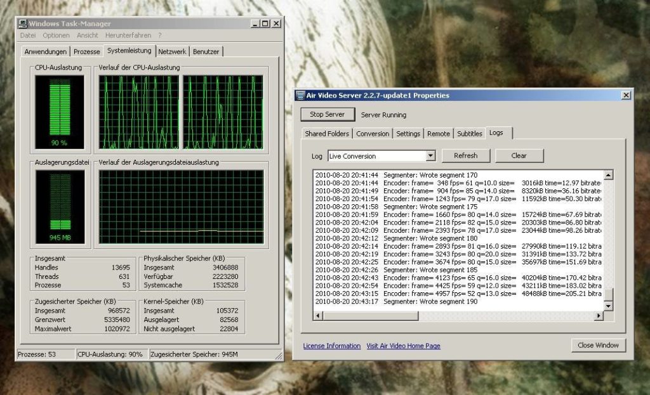
Task: Click the log's vertical scrollbar up arrow
Action: click(608, 175)
